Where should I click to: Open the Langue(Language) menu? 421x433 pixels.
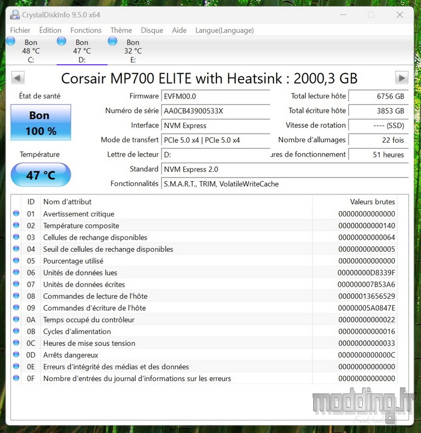tap(225, 30)
